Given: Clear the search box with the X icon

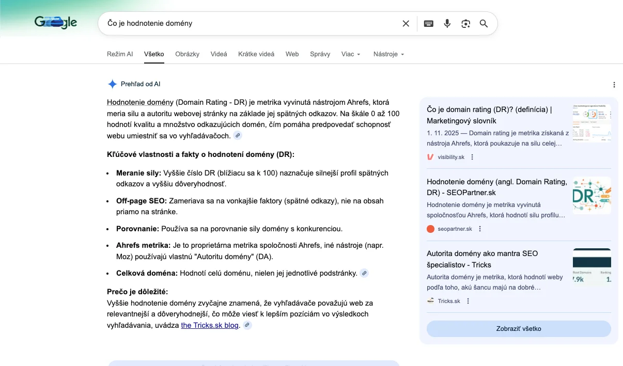Looking at the screenshot, I should point(406,24).
